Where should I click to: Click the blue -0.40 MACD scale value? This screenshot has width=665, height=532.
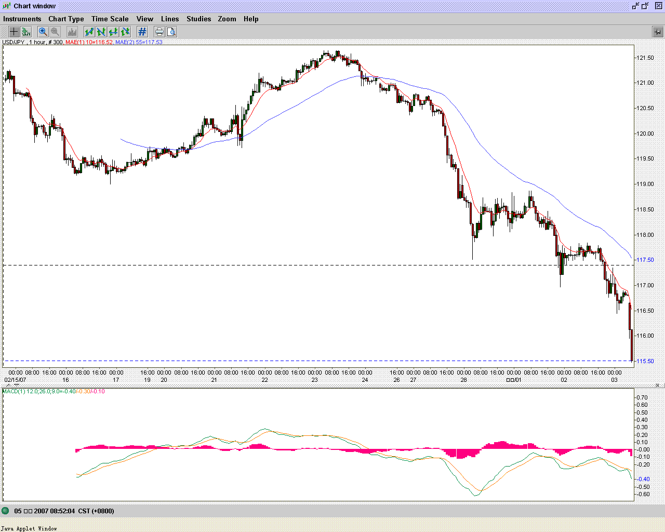click(643, 479)
